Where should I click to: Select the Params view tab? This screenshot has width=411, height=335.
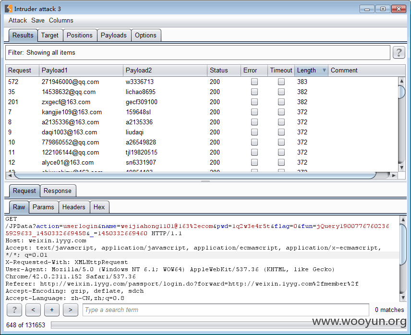pyautogui.click(x=44, y=207)
